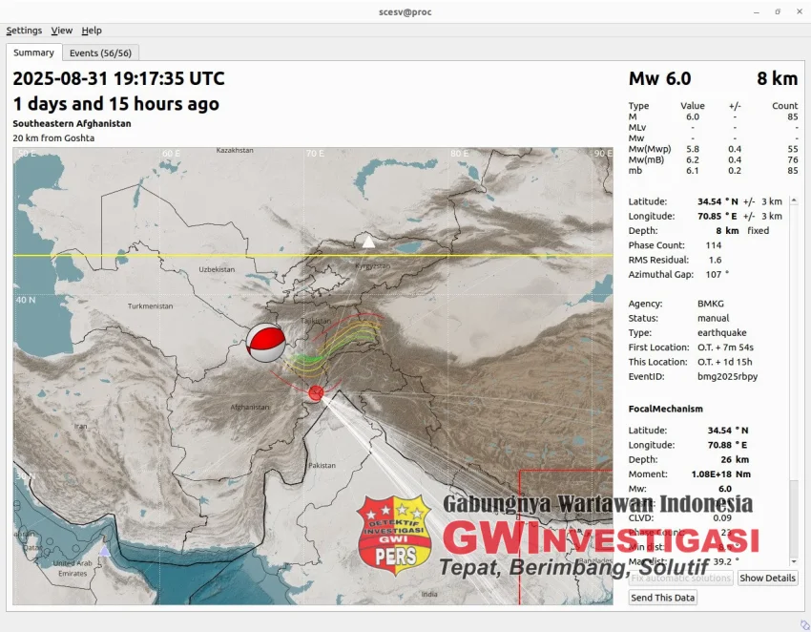Click the Send This Data button
The width and height of the screenshot is (811, 632).
coord(662,598)
